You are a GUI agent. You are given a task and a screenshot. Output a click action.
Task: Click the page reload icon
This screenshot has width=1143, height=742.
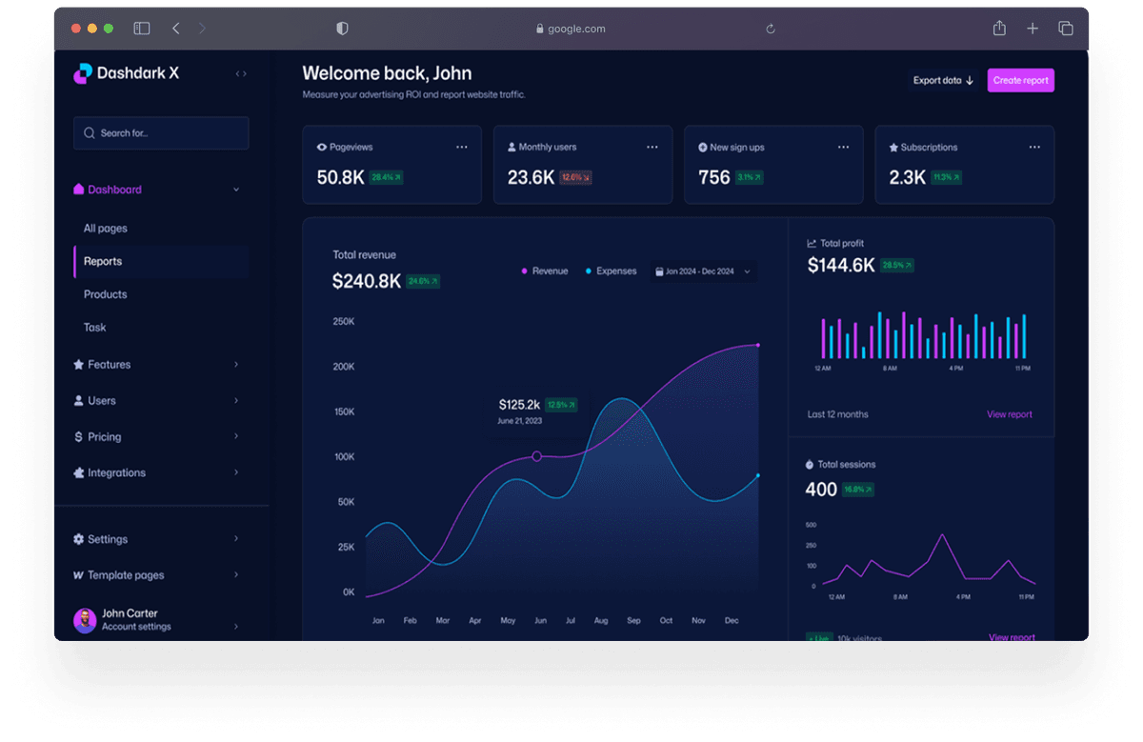pos(771,29)
